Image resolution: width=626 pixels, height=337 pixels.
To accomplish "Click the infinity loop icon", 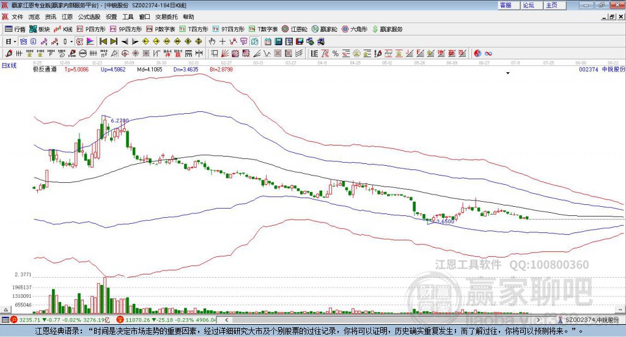I will [x=488, y=53].
